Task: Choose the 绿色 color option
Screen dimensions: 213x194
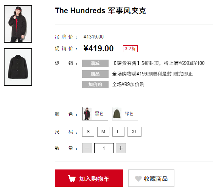Action: click(x=125, y=114)
